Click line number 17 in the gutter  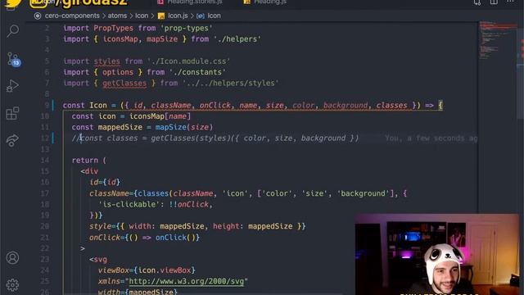coord(45,193)
